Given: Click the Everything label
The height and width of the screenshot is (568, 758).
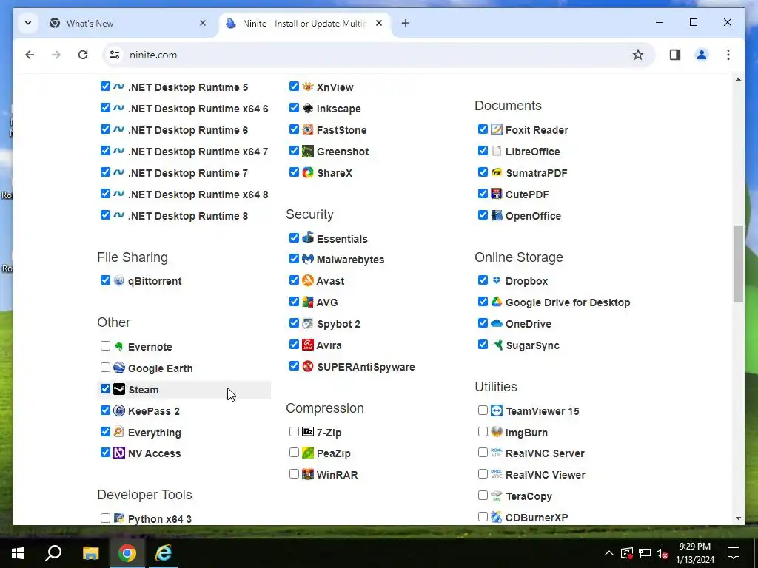Looking at the screenshot, I should 154,432.
